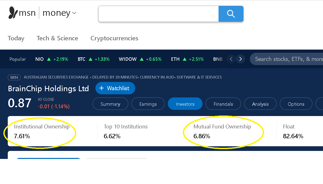Switch to the Summary tab
323x184 pixels.
coord(110,104)
